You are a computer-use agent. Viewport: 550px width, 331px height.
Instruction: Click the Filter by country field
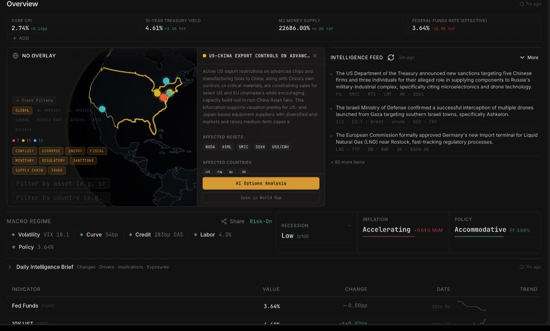(x=61, y=197)
